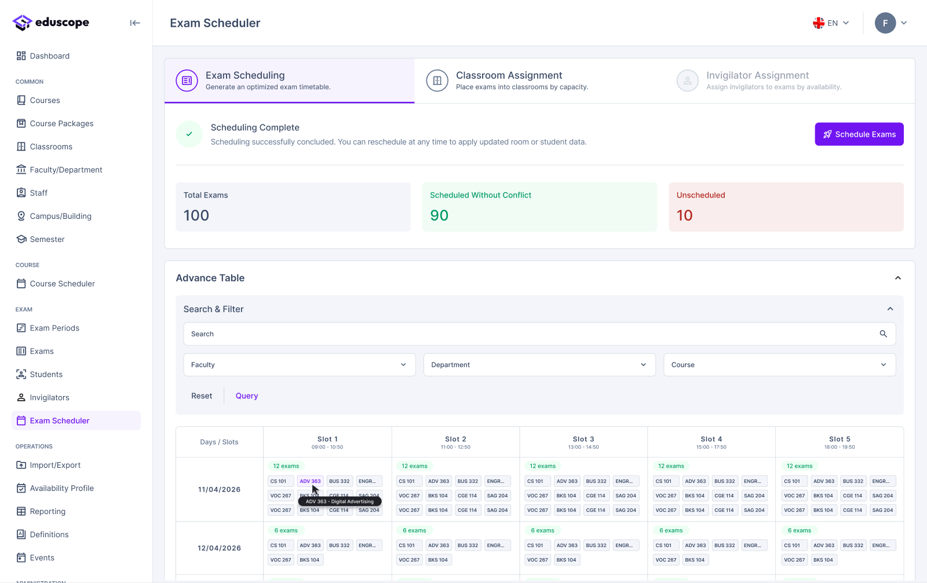Open the Department filter dropdown
The height and width of the screenshot is (583, 927).
(x=539, y=365)
